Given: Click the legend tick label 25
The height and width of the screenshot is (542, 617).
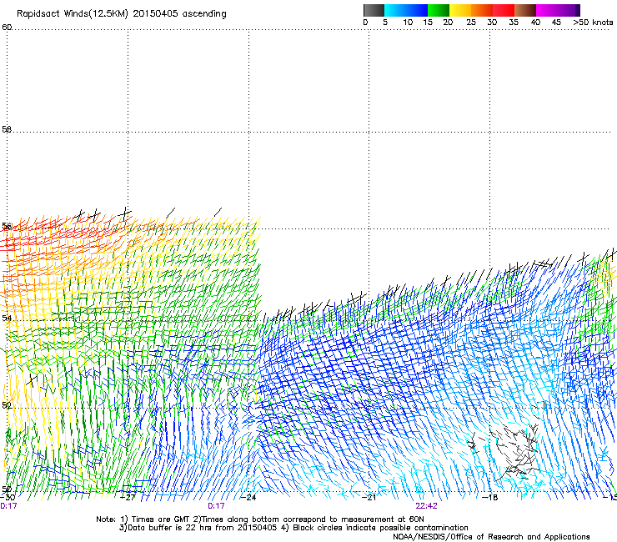Looking at the screenshot, I should [471, 23].
